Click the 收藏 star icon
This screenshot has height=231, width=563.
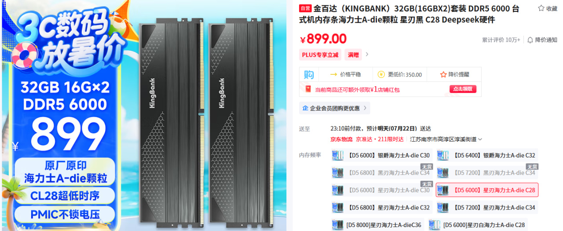point(541,8)
